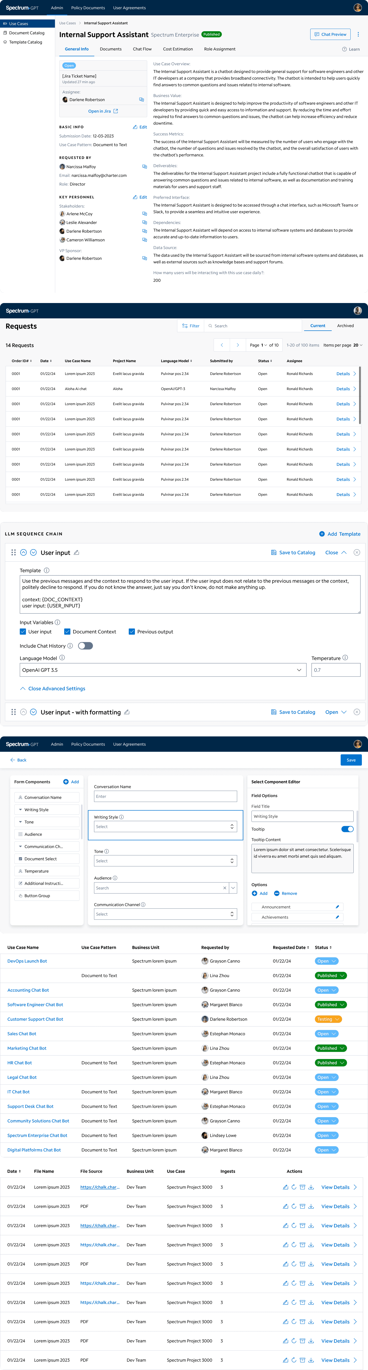Click the Requests search field

(x=253, y=326)
